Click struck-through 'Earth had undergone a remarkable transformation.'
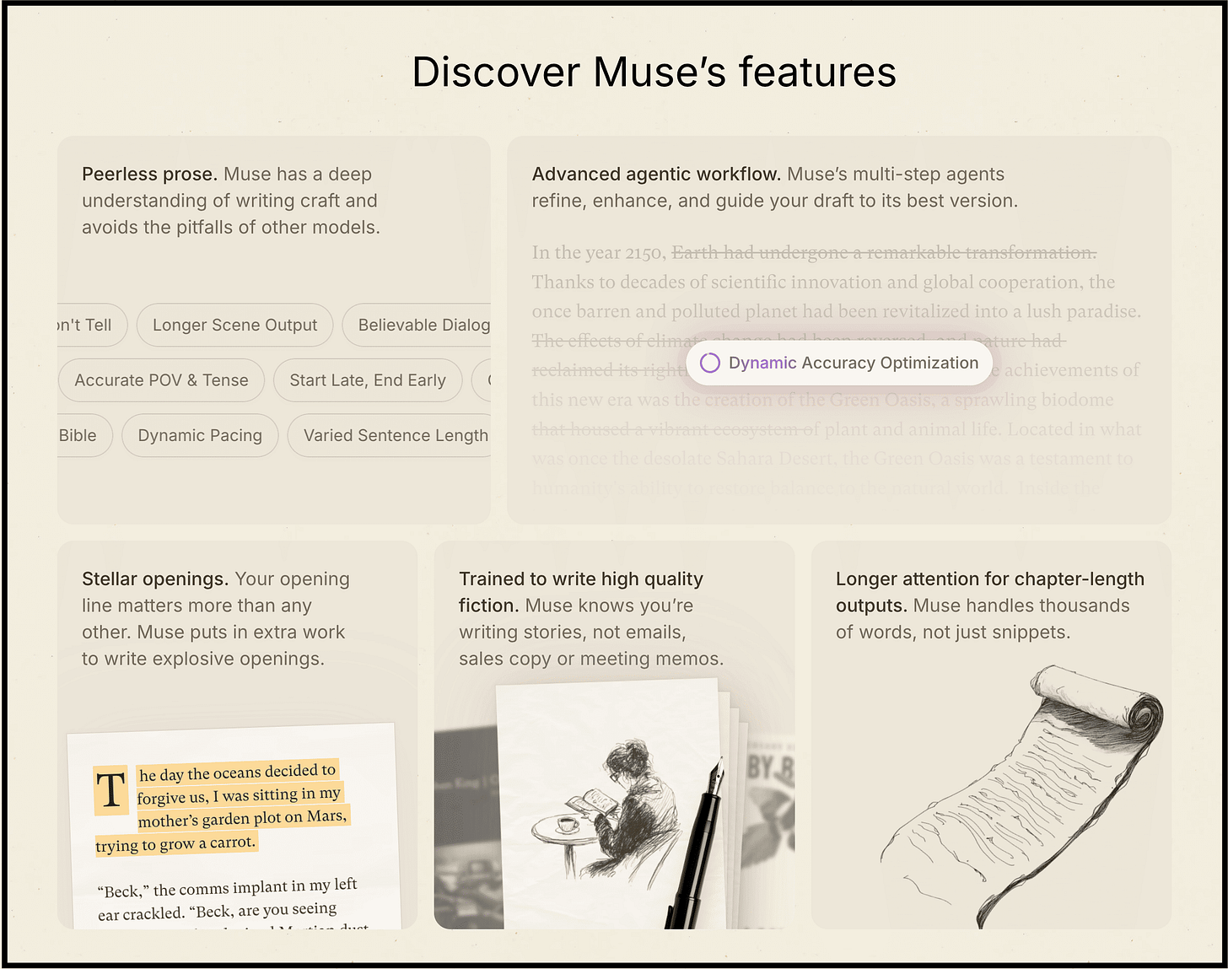The height and width of the screenshot is (969, 1228). tap(884, 252)
